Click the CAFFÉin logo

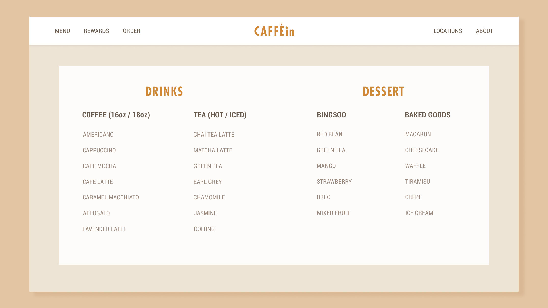[x=274, y=30]
